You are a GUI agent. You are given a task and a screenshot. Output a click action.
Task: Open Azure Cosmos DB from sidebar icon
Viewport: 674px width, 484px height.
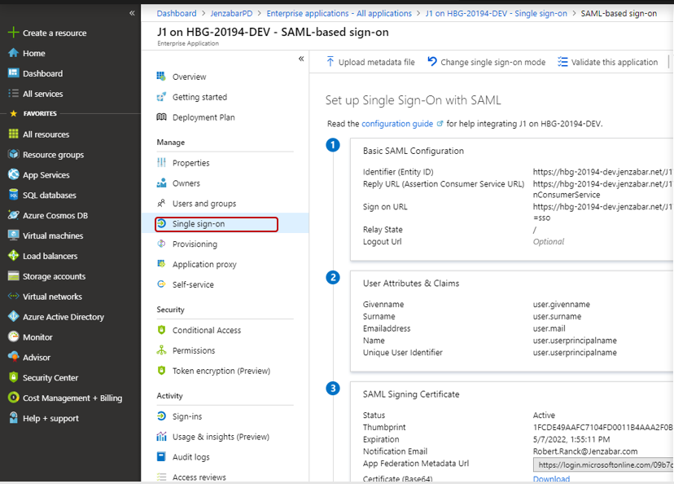(x=13, y=216)
